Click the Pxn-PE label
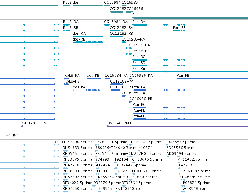The width and height of the screenshot is (248, 193). tap(139, 116)
